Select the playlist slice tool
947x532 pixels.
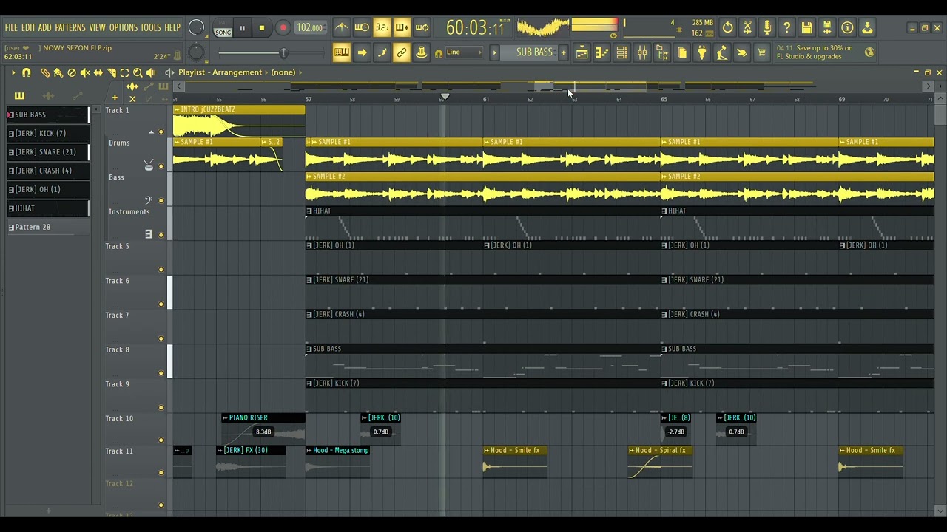coord(112,72)
